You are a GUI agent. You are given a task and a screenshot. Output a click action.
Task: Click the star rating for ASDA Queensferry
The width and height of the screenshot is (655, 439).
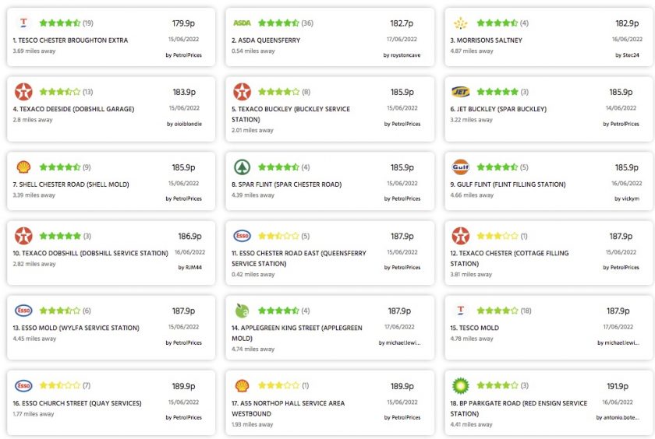click(x=278, y=23)
